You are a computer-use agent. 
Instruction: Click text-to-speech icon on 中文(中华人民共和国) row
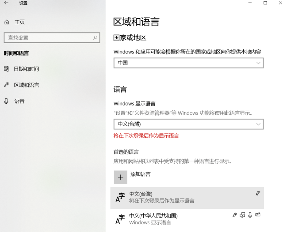242,215
